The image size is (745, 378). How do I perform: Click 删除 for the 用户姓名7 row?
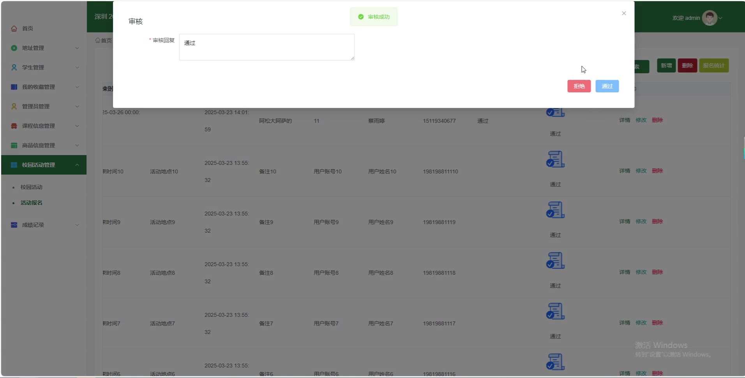click(657, 323)
